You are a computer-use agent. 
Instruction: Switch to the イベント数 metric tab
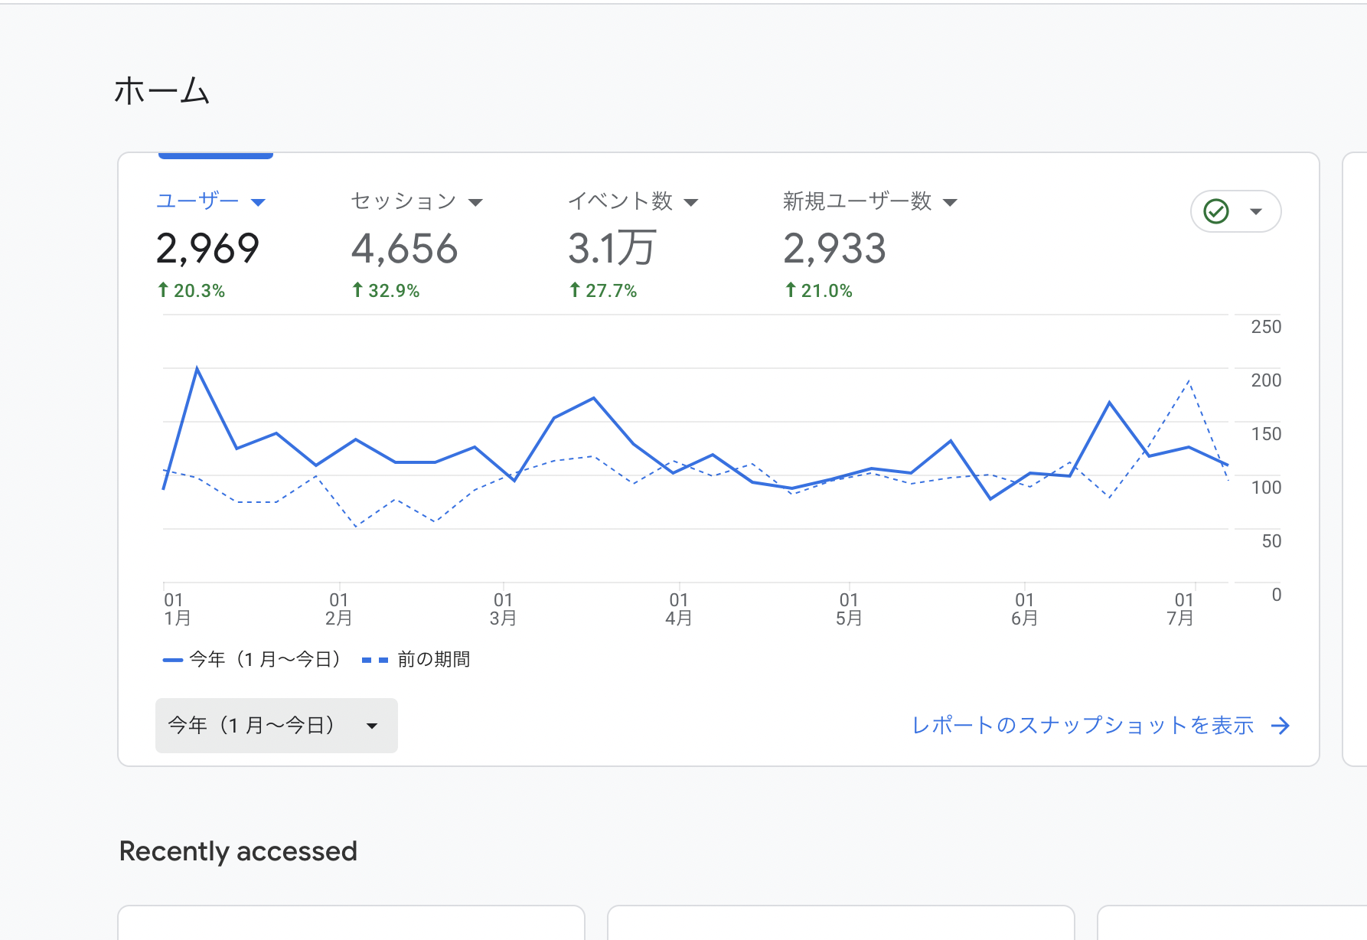[x=620, y=201]
